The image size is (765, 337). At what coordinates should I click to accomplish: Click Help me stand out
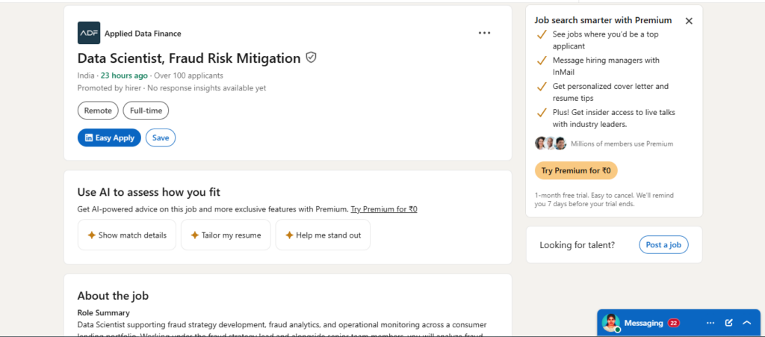click(323, 235)
